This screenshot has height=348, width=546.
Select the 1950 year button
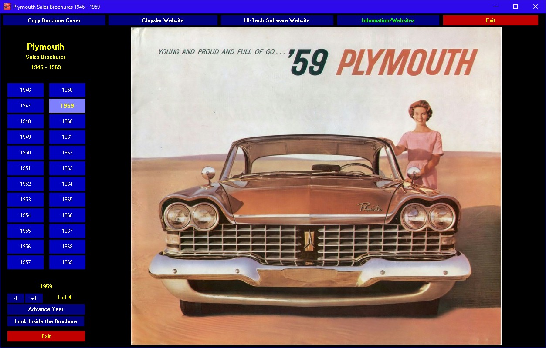pyautogui.click(x=25, y=153)
